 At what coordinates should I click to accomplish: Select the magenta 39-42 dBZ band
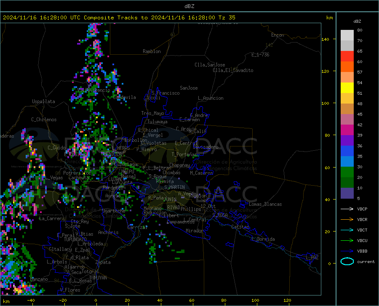[x=347, y=130]
